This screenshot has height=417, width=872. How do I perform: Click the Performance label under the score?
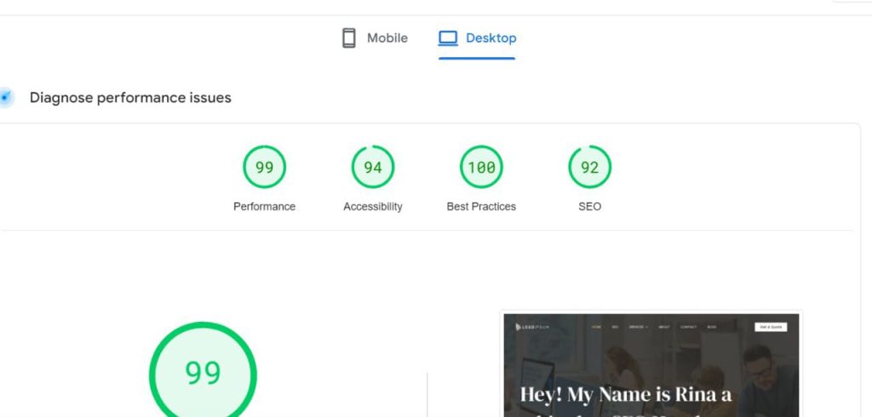264,207
